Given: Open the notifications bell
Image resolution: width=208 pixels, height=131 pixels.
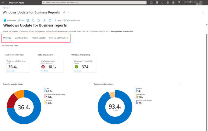Looking at the screenshot, I should [162, 2].
